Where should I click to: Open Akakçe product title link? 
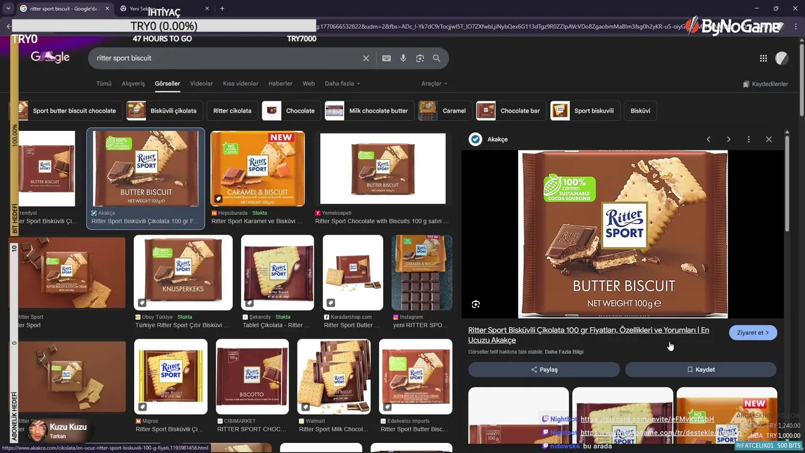click(x=589, y=335)
